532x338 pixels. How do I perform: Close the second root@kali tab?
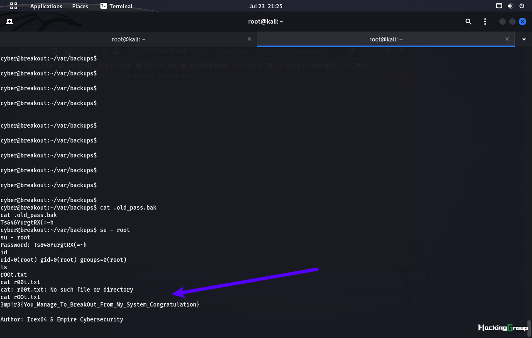pyautogui.click(x=507, y=39)
